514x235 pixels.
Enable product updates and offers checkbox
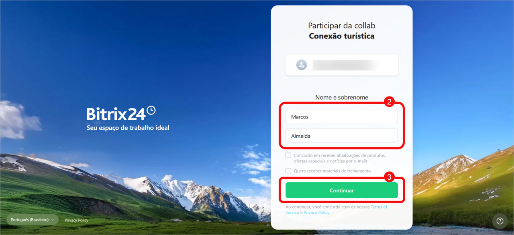288,155
